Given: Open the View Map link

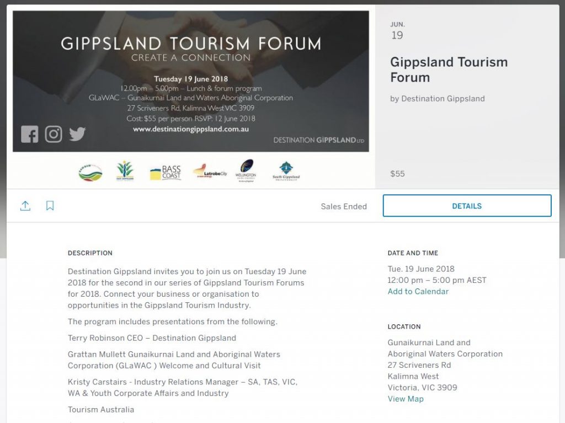Looking at the screenshot, I should click(x=406, y=399).
